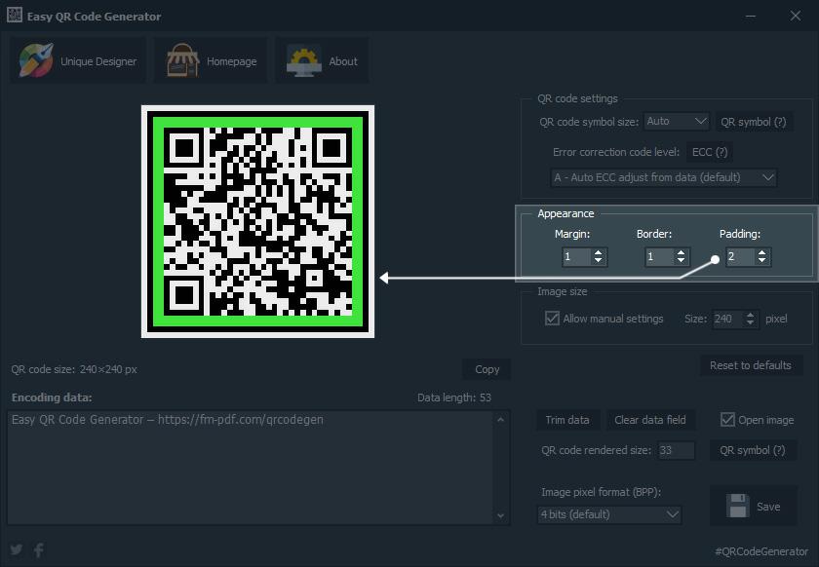The image size is (819, 567).
Task: Click the top QR symbol (?) help button
Action: 754,122
